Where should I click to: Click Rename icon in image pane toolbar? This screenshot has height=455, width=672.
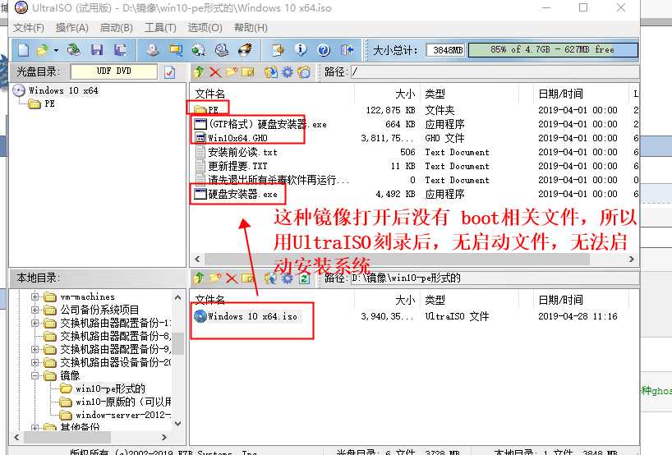click(x=248, y=72)
